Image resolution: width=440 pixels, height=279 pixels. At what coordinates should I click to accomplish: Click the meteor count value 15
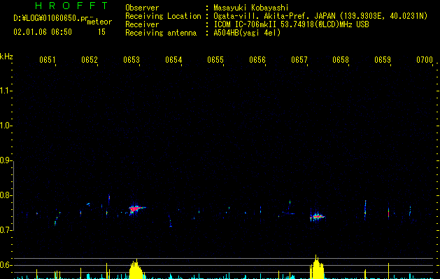[101, 32]
